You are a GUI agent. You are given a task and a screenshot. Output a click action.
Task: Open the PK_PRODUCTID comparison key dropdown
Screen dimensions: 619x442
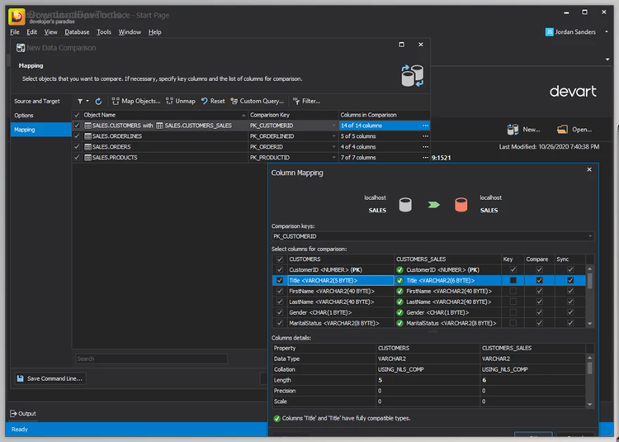(334, 158)
